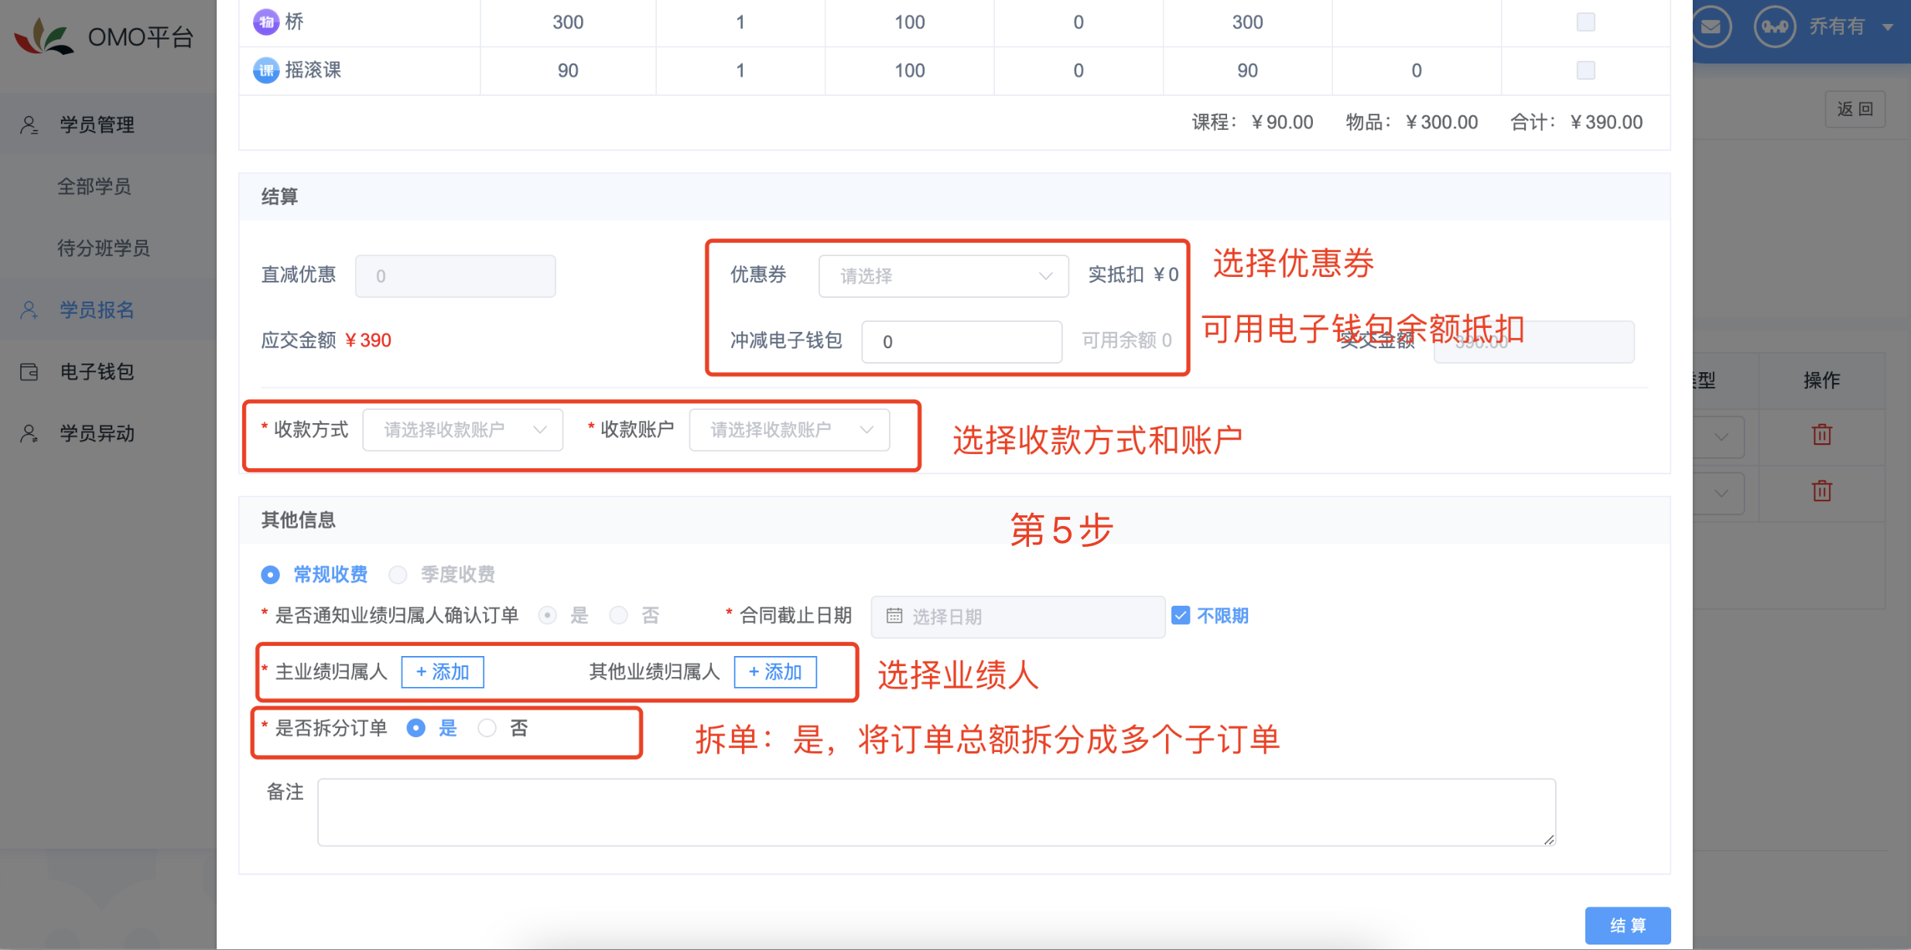Uncheck the 不限期 checkbox

[x=1181, y=616]
